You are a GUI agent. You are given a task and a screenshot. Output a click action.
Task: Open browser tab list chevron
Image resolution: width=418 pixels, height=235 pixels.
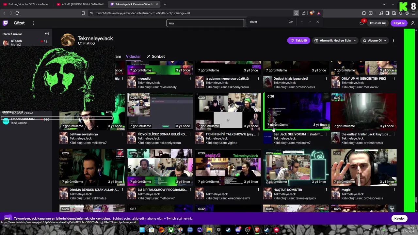[x=384, y=4]
